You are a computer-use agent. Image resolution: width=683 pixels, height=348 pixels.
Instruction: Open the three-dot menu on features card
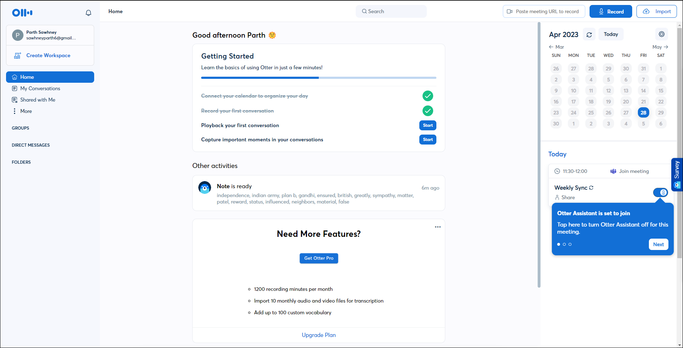coord(438,227)
